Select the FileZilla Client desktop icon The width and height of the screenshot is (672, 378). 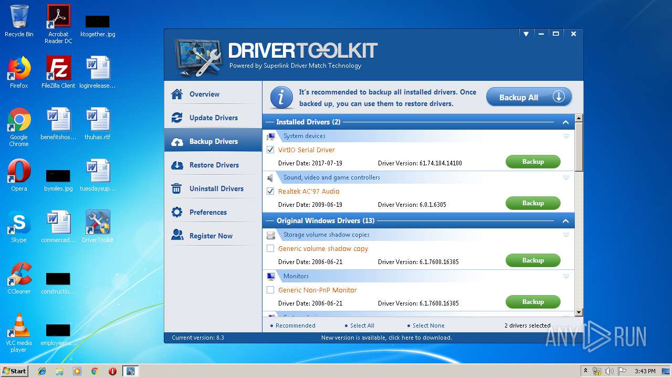point(58,72)
